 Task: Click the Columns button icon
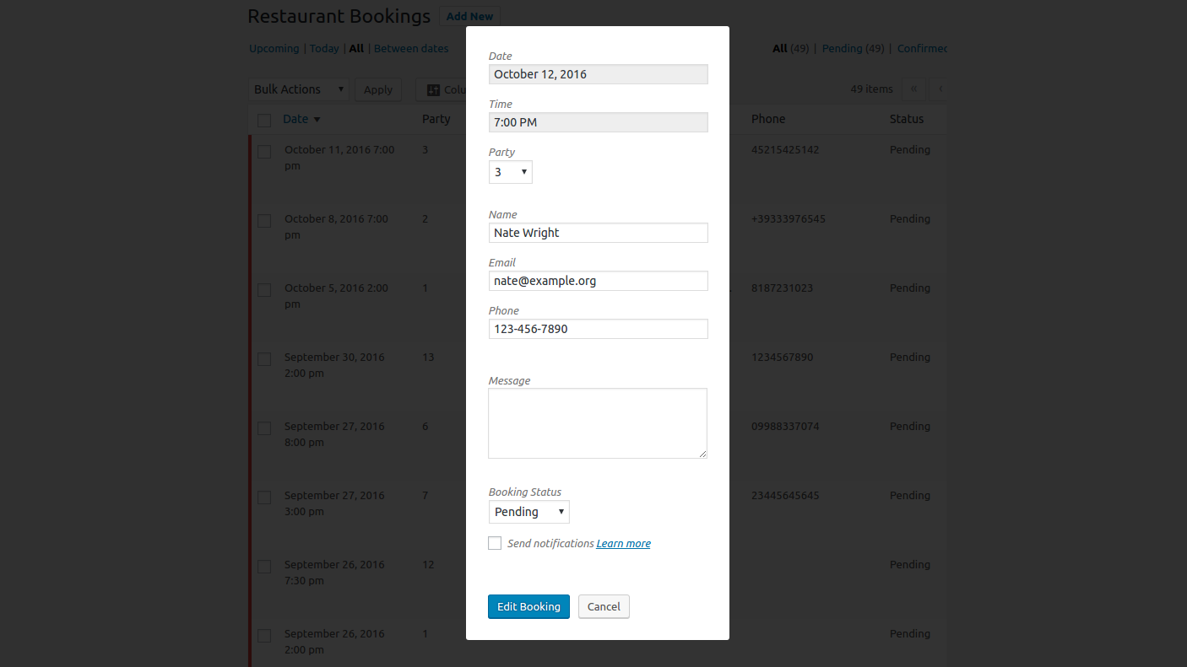434,89
